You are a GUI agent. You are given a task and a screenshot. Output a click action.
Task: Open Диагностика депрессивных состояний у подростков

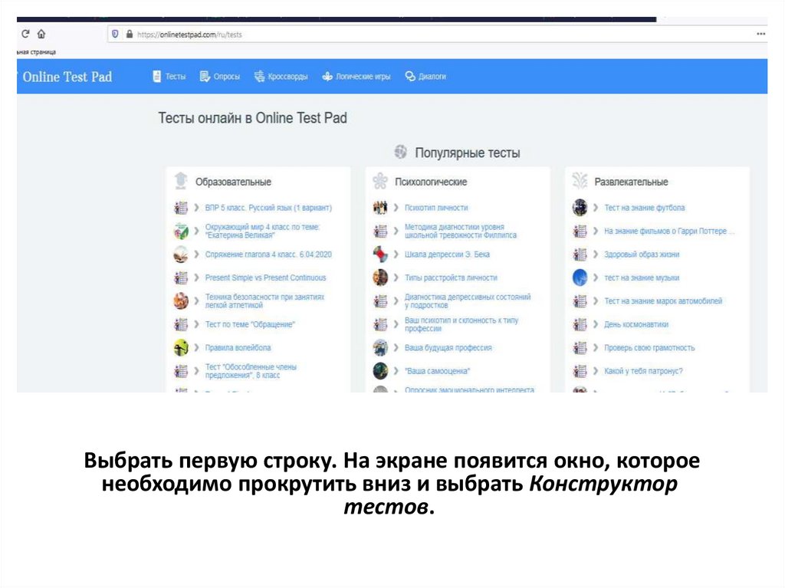[468, 301]
